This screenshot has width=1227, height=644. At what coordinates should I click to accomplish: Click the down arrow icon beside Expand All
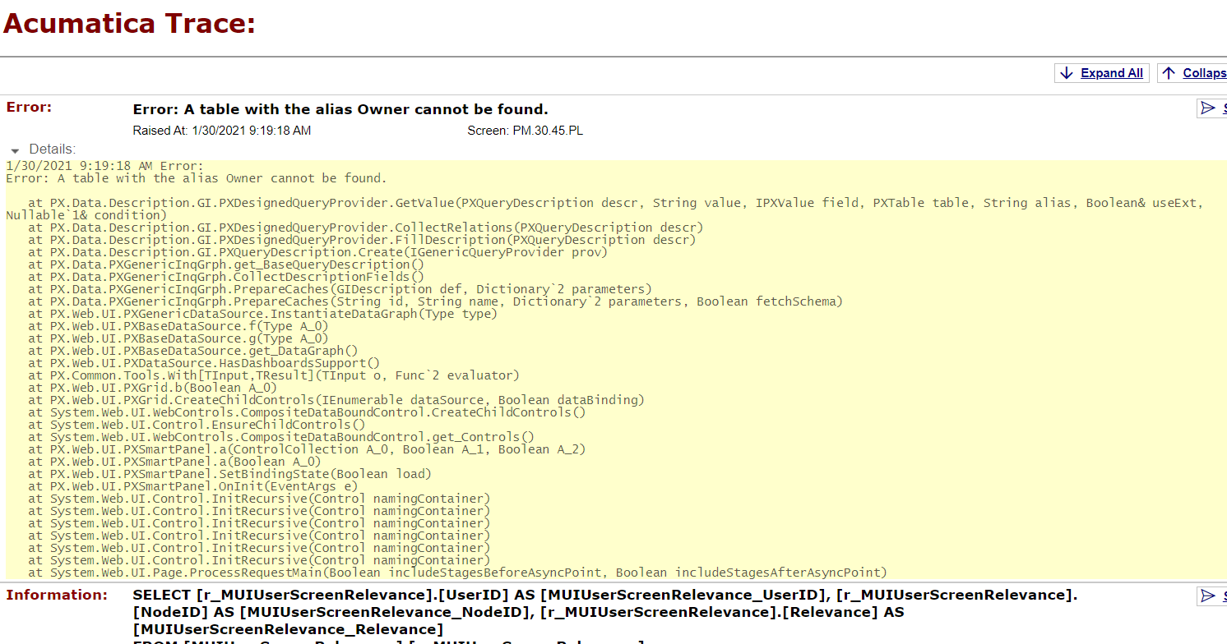point(1067,73)
